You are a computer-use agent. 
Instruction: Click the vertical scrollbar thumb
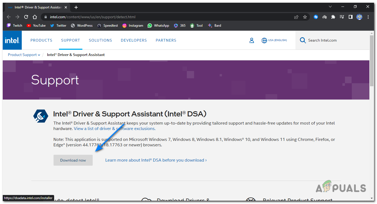[372, 61]
